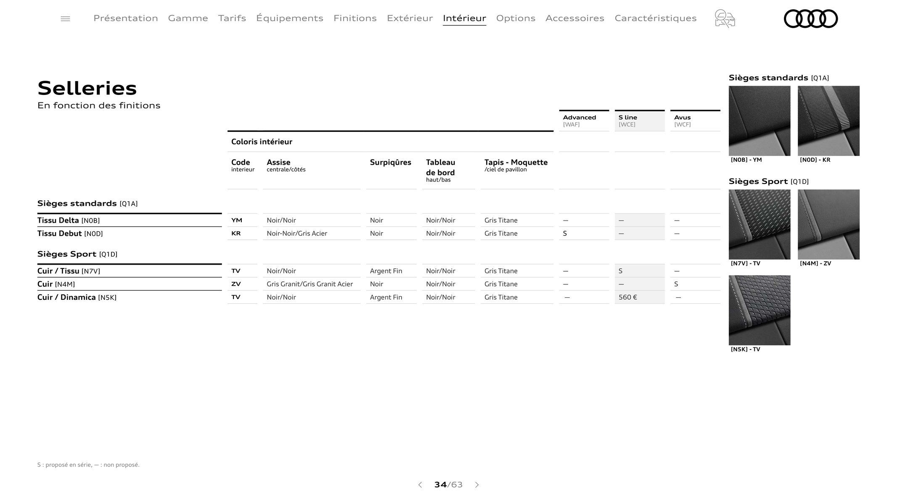The width and height of the screenshot is (897, 504).
Task: Go to Accessoires tab
Action: pyautogui.click(x=575, y=18)
